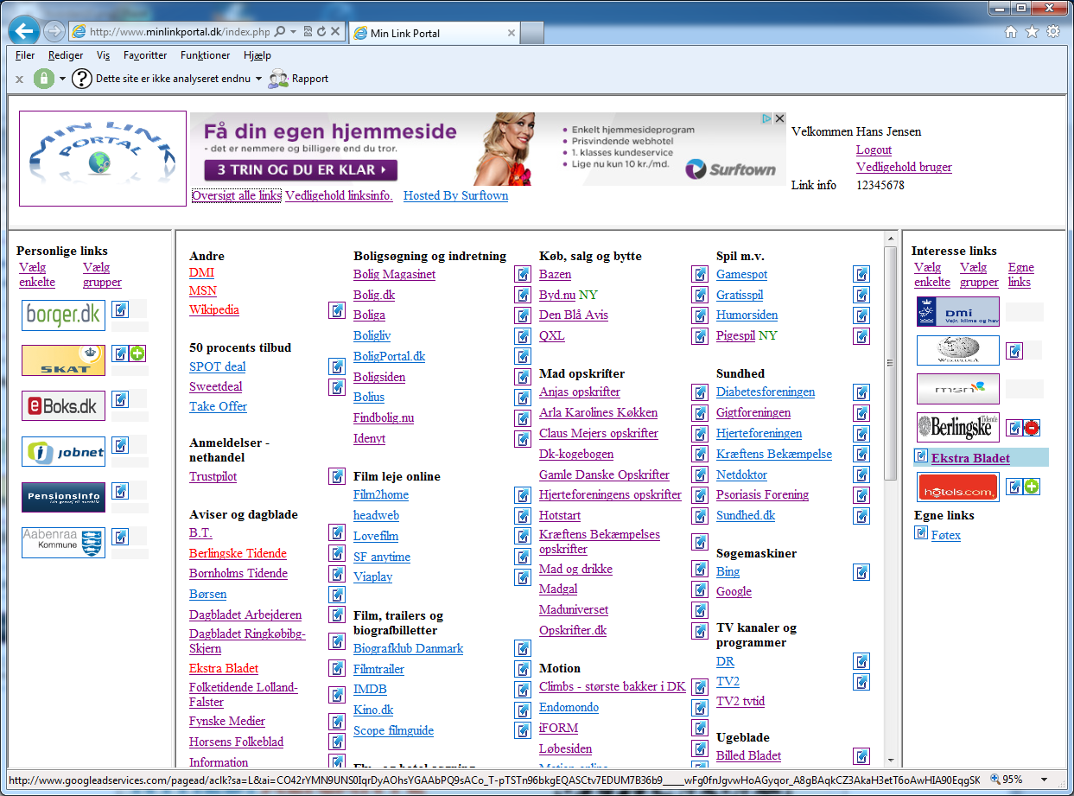The width and height of the screenshot is (1074, 796).
Task: Close the advertisement with its X icon
Action: [x=779, y=119]
